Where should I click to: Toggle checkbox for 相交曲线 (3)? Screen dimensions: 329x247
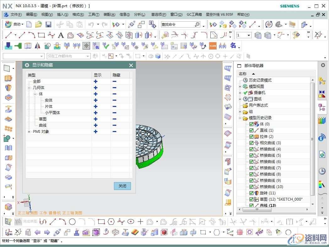pos(251,143)
